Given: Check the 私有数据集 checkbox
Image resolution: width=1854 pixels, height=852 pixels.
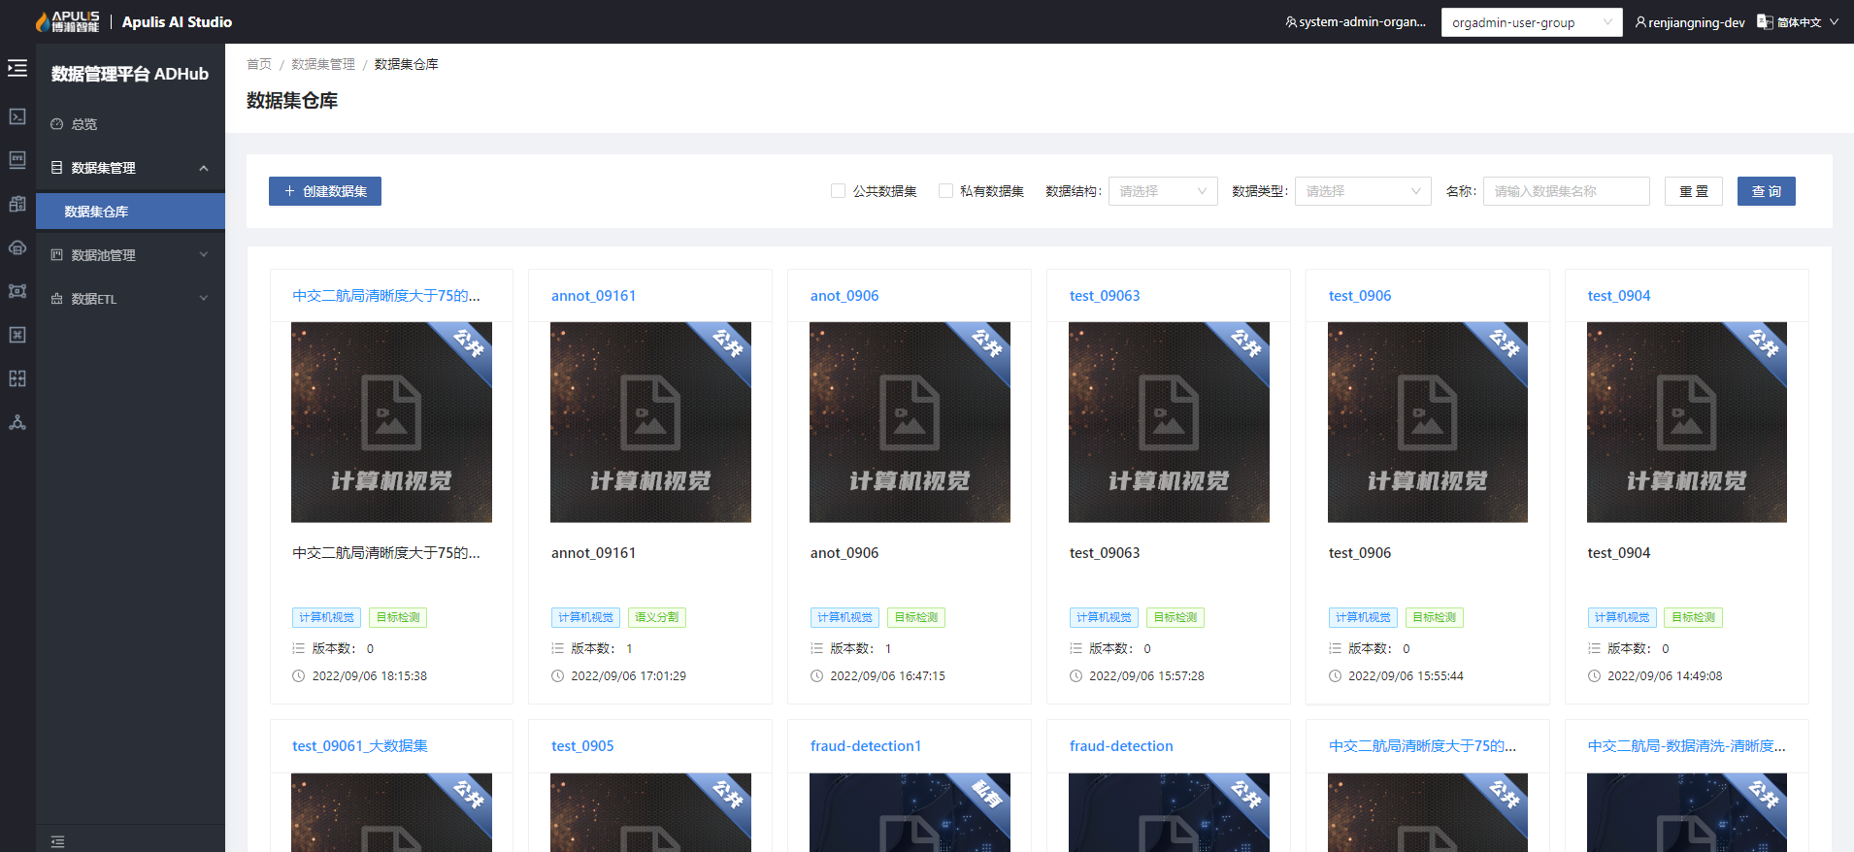Looking at the screenshot, I should [x=944, y=191].
